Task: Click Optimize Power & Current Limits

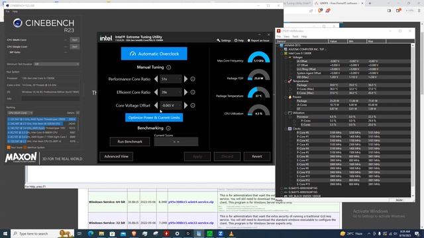Action: point(154,118)
